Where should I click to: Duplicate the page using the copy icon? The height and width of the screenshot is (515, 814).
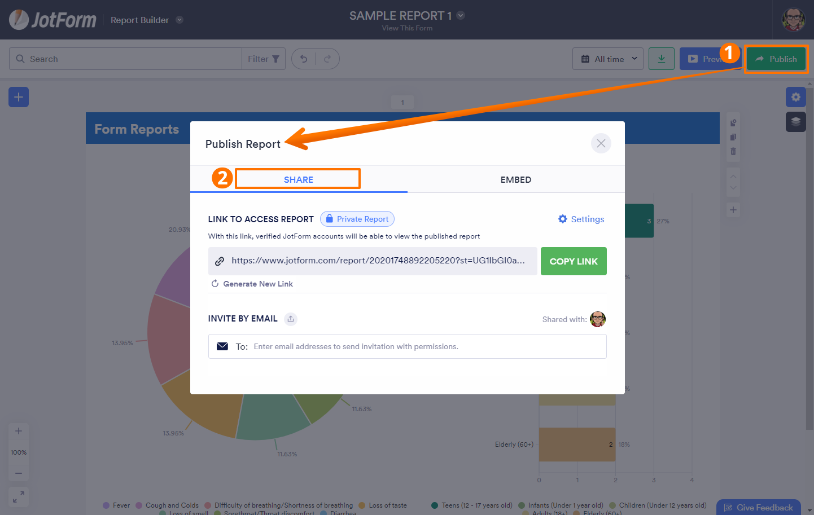click(733, 137)
